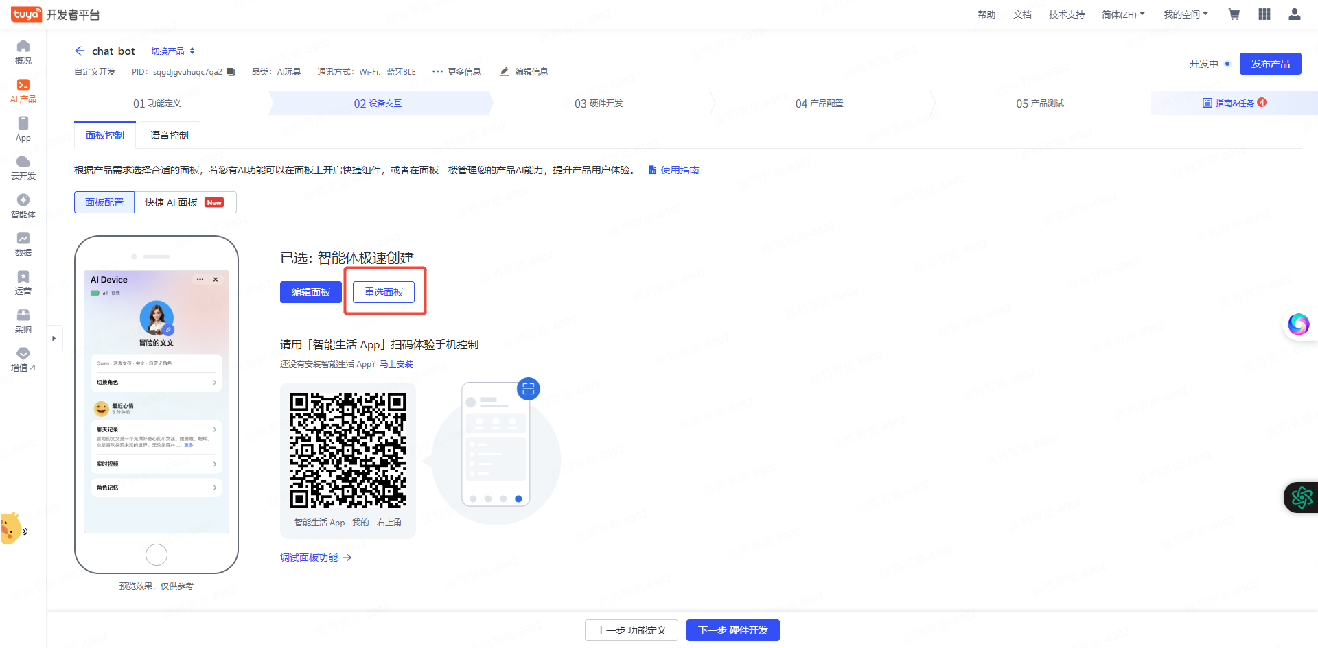Click the phone preview home button
Image resolution: width=1318 pixels, height=648 pixels.
point(157,554)
